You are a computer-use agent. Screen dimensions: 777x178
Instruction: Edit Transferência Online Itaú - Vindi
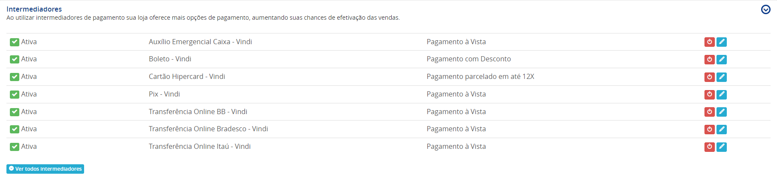(x=722, y=147)
